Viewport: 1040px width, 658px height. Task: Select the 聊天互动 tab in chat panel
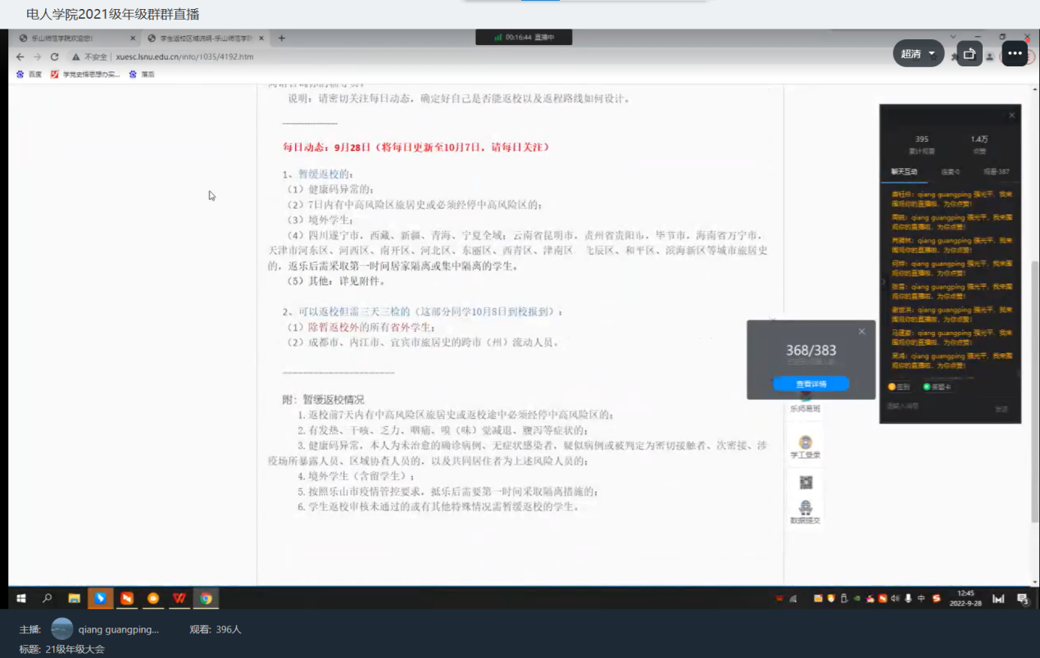[x=905, y=172]
